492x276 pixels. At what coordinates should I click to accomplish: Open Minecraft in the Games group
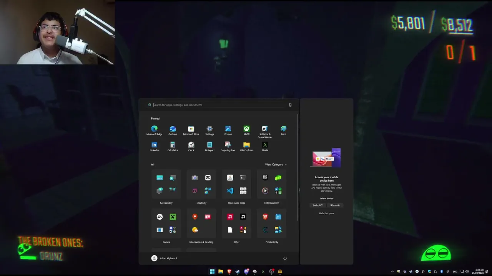pos(173,217)
